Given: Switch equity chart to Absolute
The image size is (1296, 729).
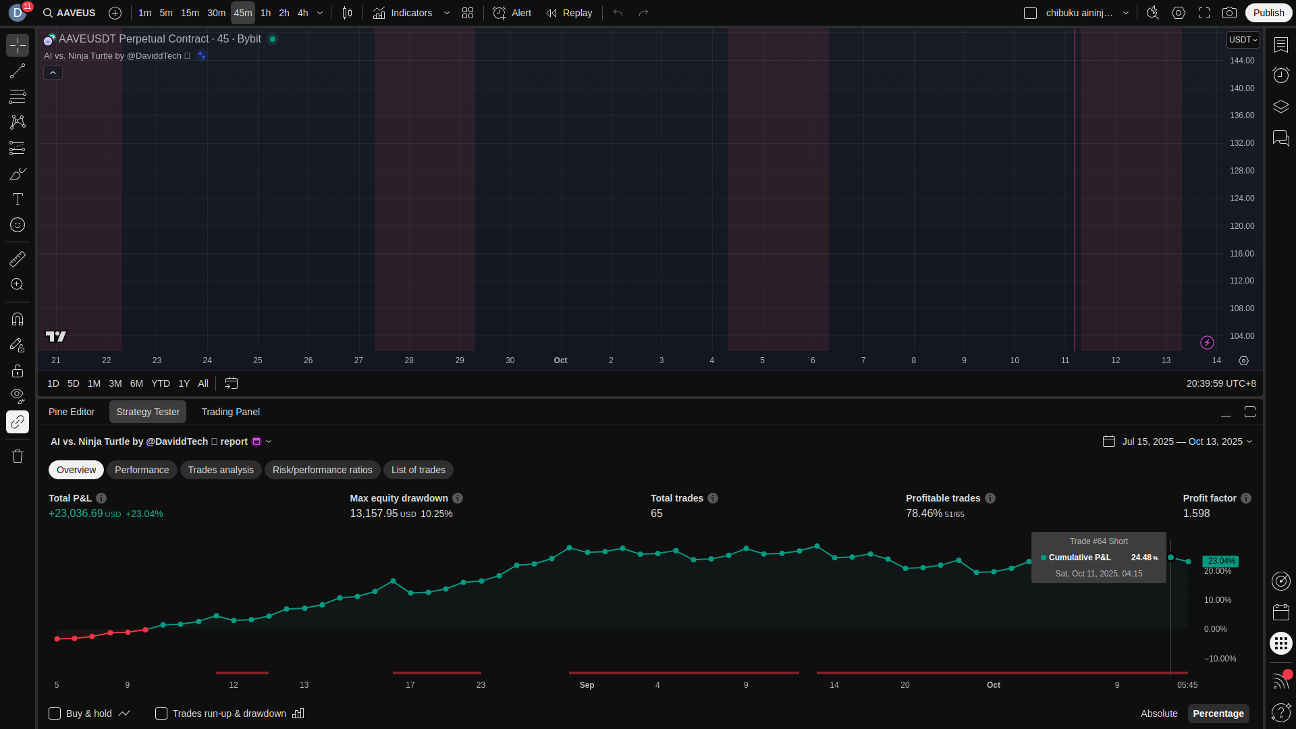Looking at the screenshot, I should tap(1159, 713).
